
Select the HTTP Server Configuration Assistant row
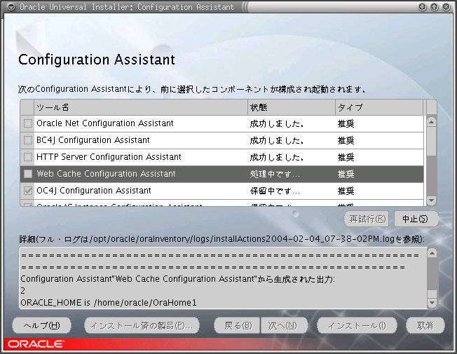(x=221, y=158)
